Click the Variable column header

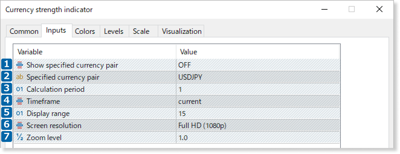[x=95, y=52]
